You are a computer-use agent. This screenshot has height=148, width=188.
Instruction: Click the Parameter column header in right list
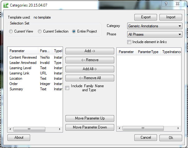click(x=127, y=52)
